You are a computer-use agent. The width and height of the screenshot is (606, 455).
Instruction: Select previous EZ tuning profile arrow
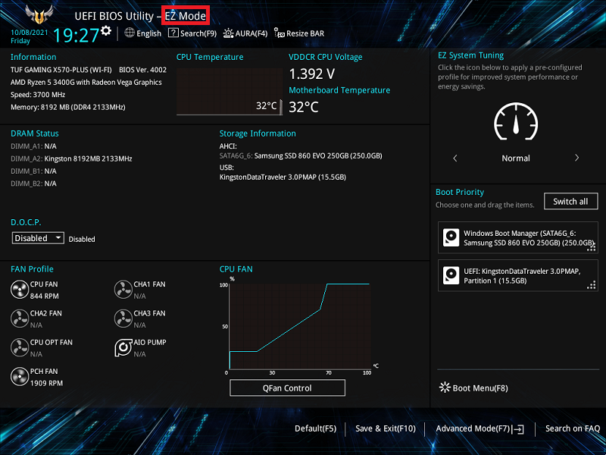click(x=455, y=158)
